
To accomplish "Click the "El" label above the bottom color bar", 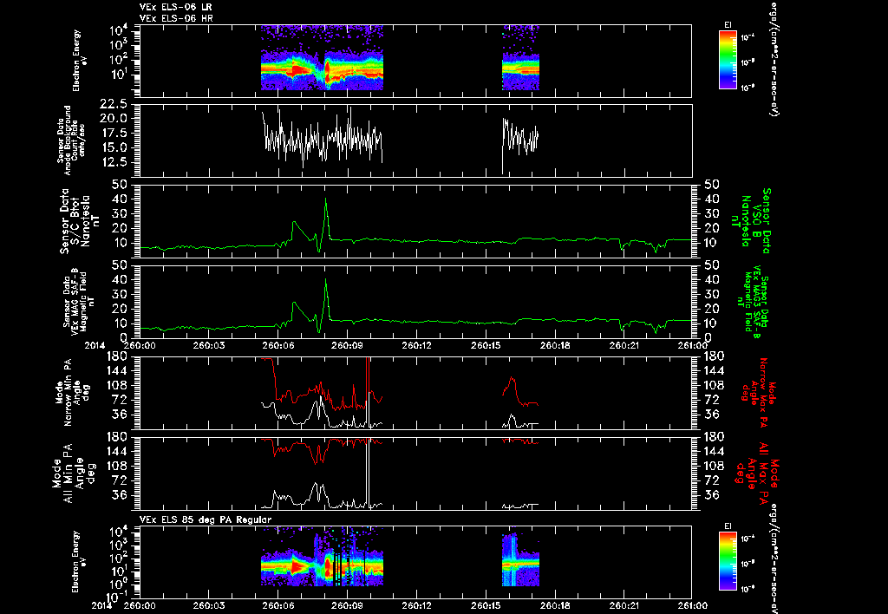I will click(728, 526).
